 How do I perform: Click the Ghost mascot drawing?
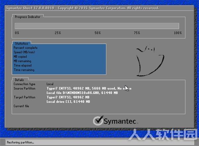click(x=150, y=61)
